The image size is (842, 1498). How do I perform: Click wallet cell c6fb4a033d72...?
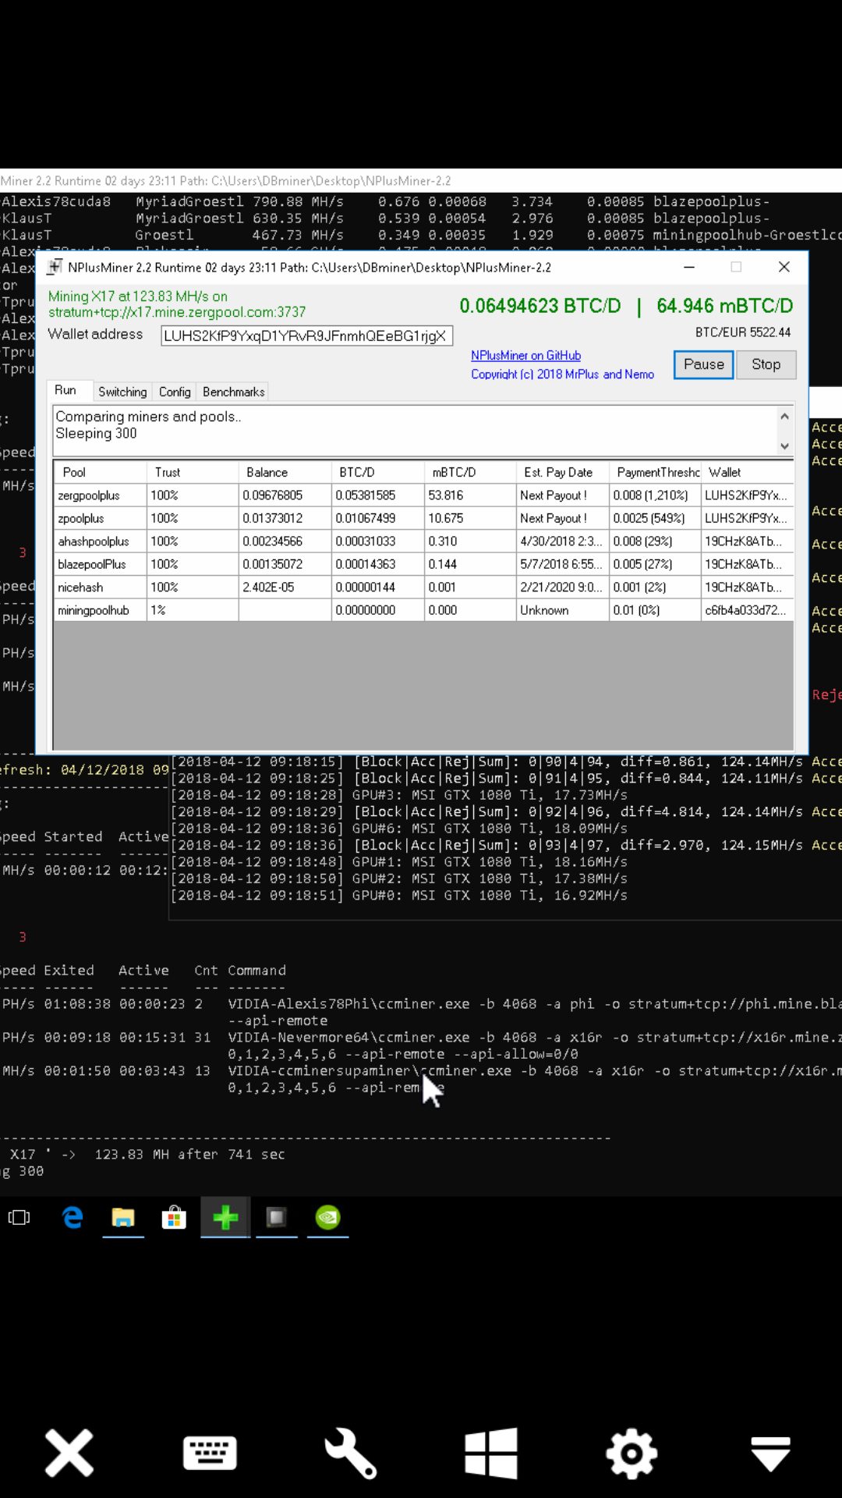click(746, 610)
